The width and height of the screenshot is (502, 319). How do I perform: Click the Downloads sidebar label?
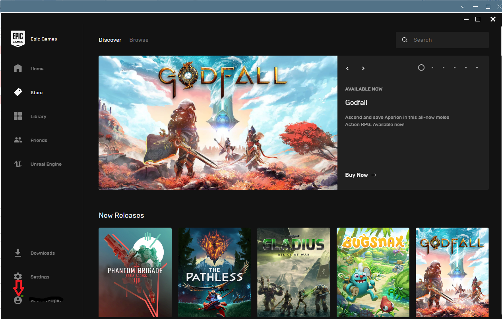pyautogui.click(x=43, y=253)
